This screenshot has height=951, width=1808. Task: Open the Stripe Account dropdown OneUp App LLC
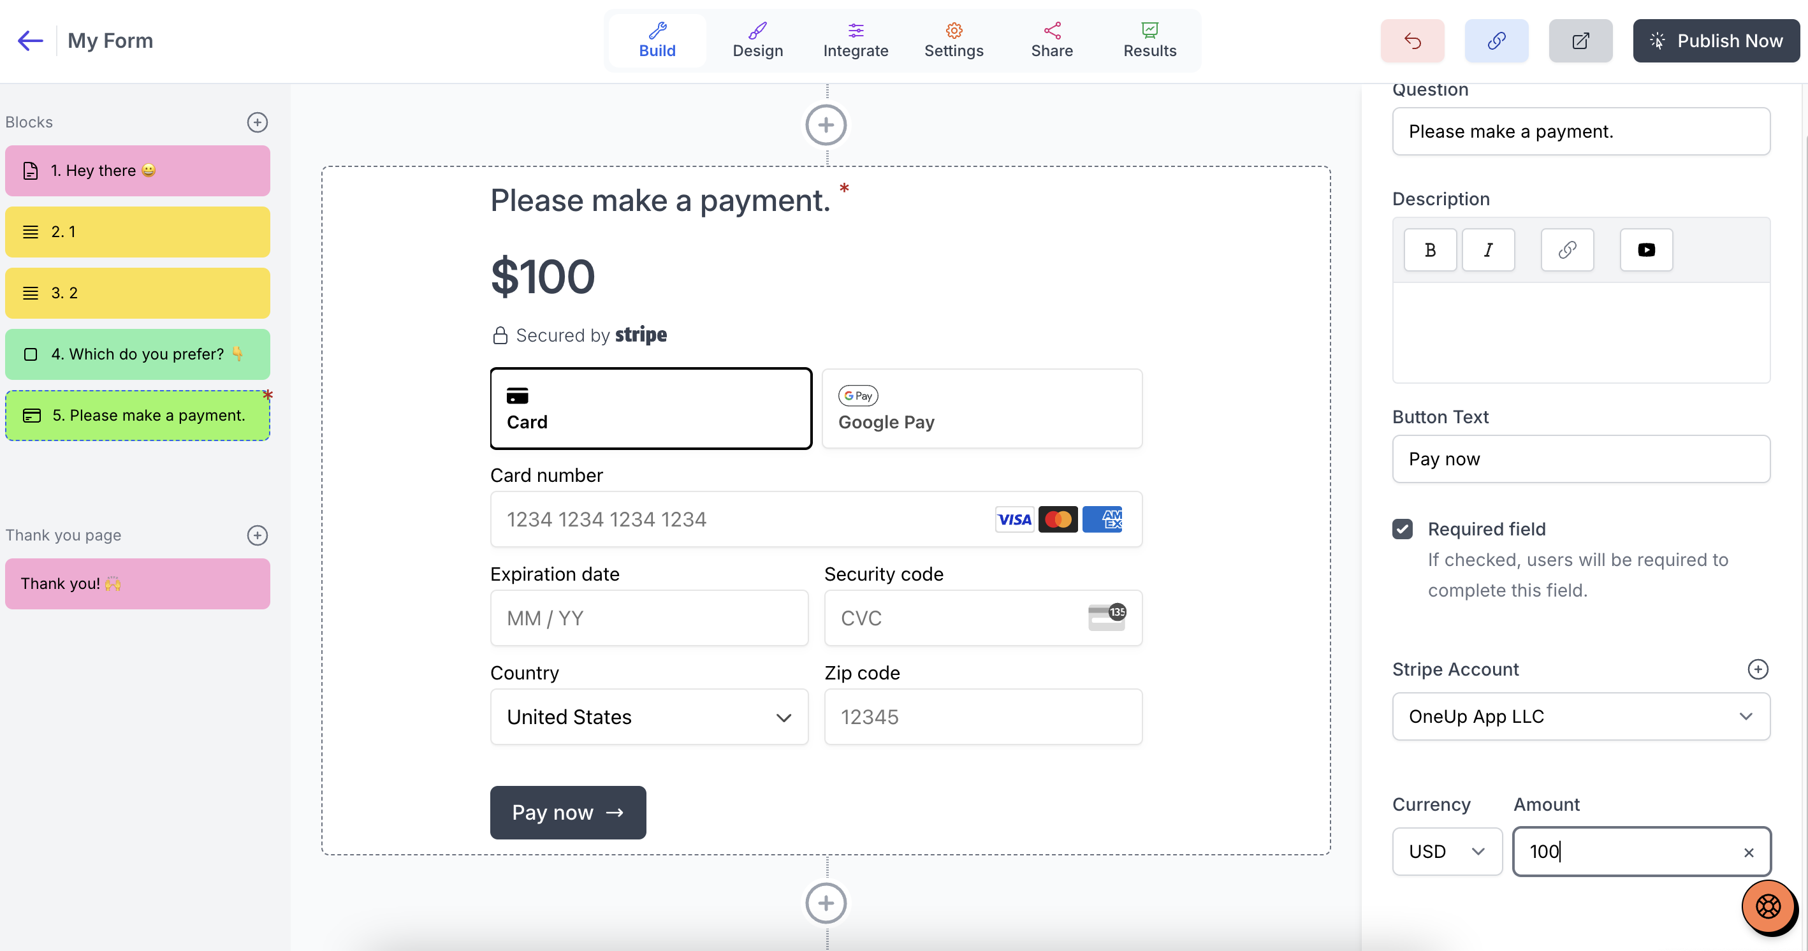(1580, 716)
